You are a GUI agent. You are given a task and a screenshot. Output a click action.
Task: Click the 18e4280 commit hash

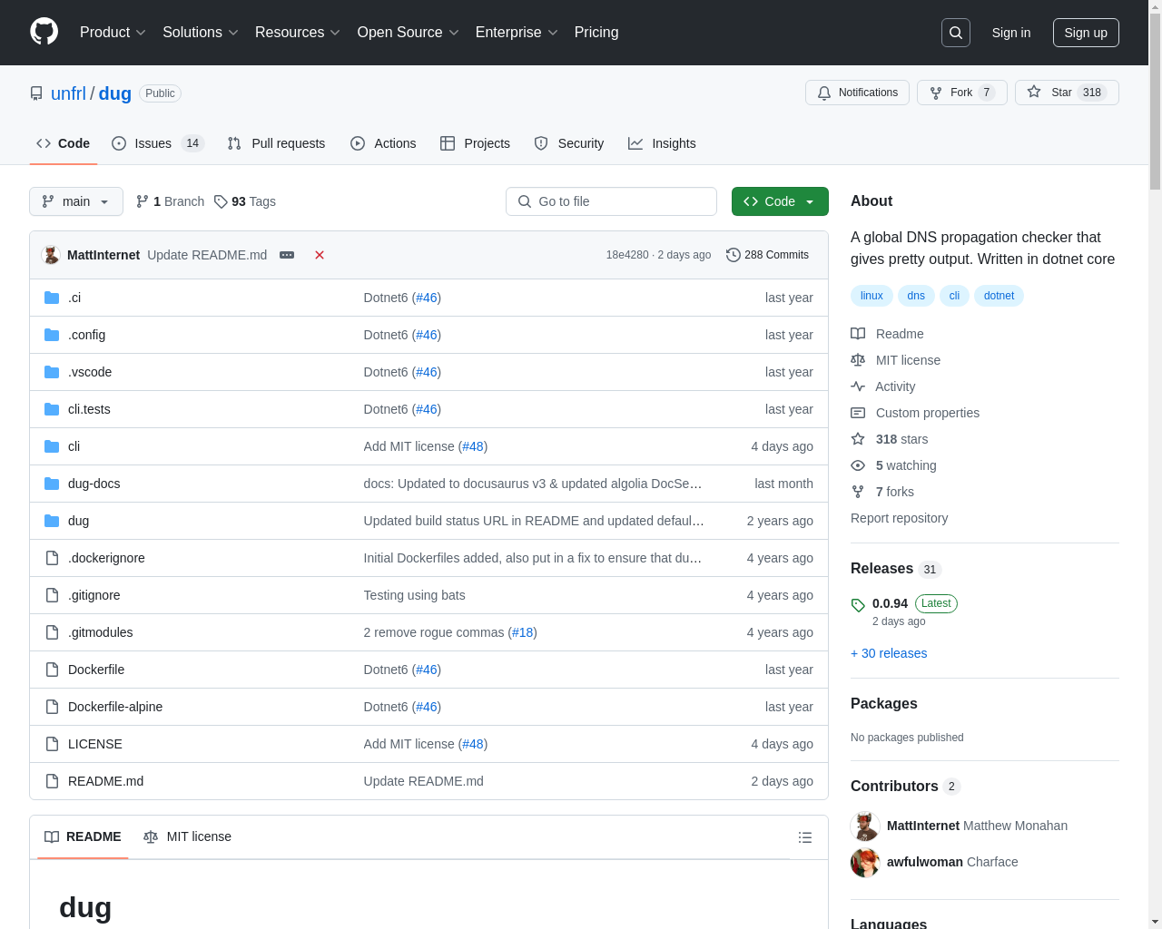pyautogui.click(x=627, y=255)
